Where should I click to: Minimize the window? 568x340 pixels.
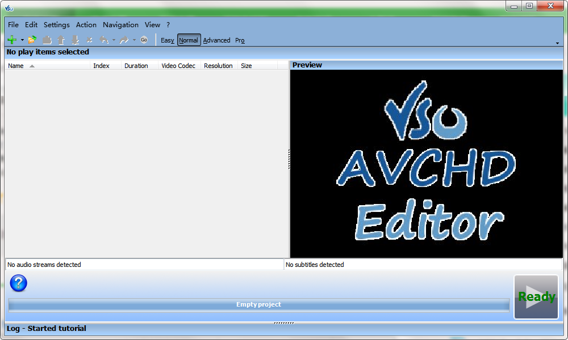[513, 6]
